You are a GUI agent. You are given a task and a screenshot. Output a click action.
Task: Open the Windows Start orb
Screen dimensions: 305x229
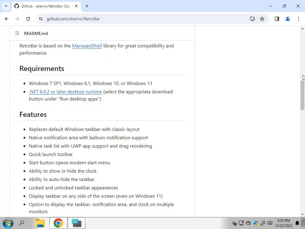pyautogui.click(x=8, y=223)
